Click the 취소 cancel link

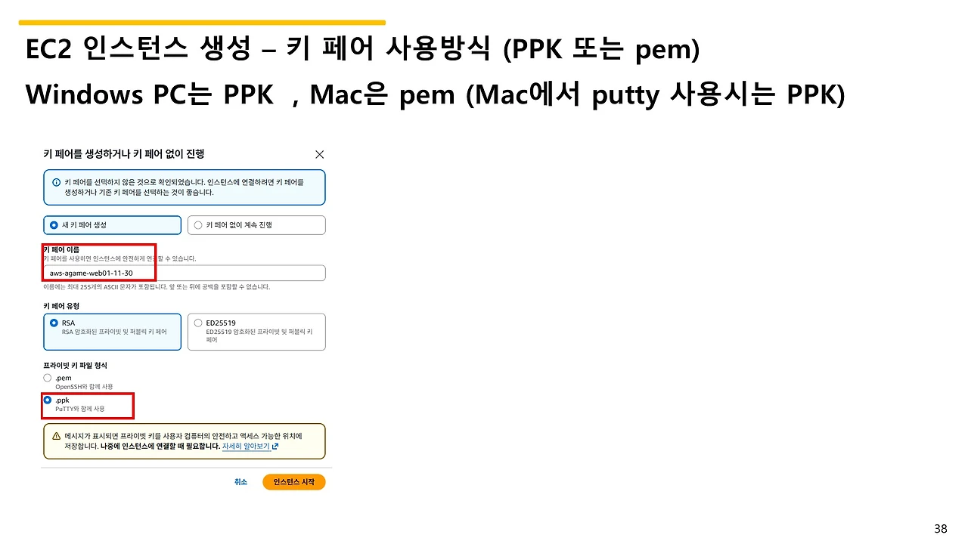pos(240,481)
